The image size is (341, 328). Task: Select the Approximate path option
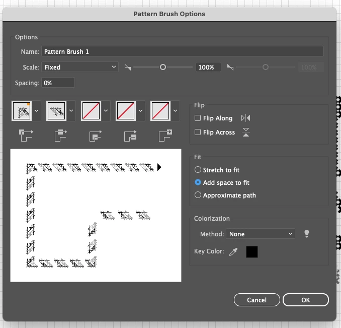pos(198,194)
